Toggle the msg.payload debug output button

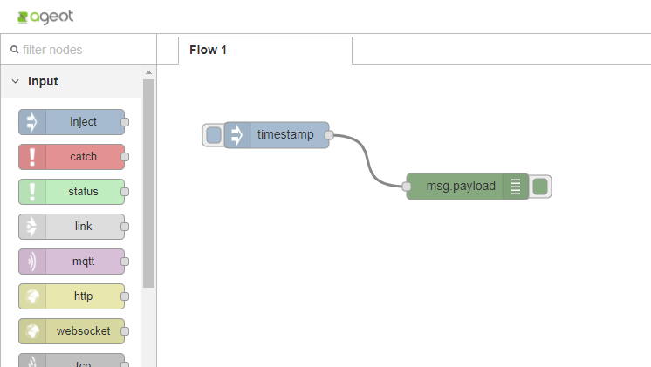(x=540, y=186)
